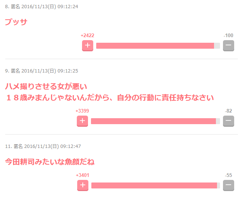Downvote comment 8 with the minus button
This screenshot has width=242, height=197.
[x=229, y=46]
